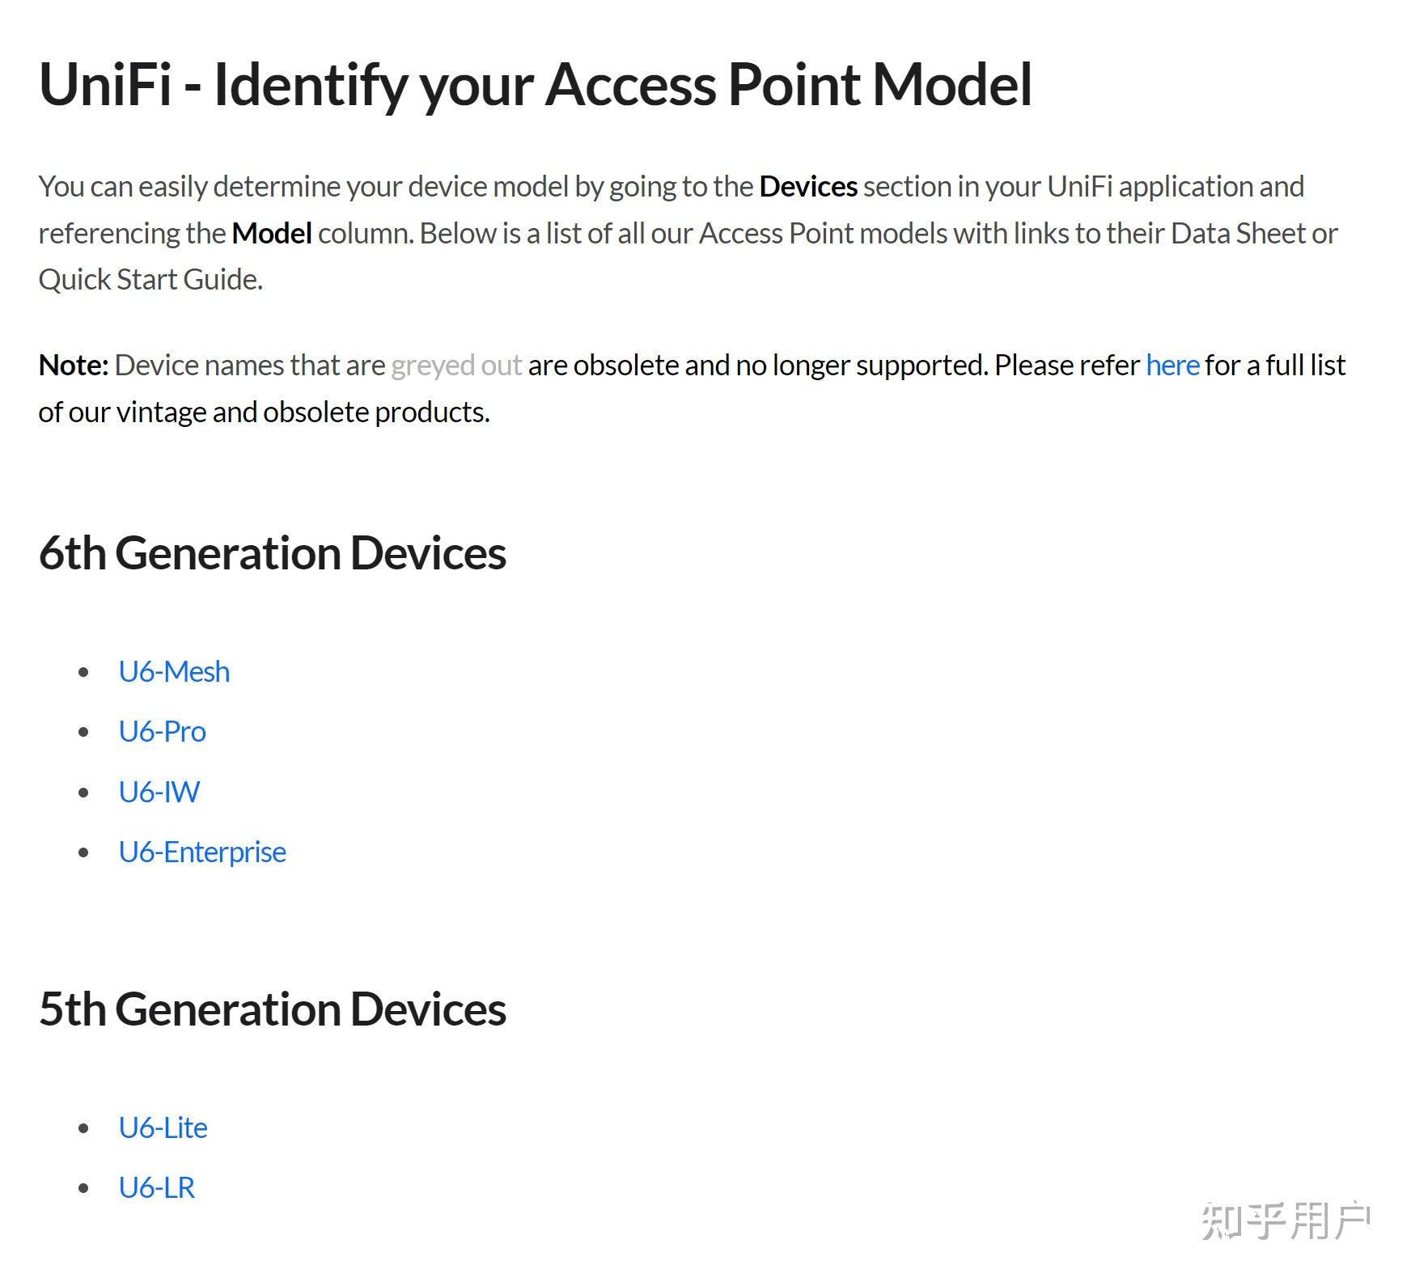Viewport: 1411px width, 1269px height.
Task: Click the "5th Generation Devices" heading
Action: [272, 1009]
